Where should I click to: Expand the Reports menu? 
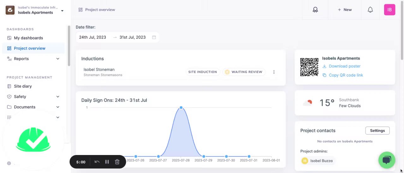(x=58, y=59)
